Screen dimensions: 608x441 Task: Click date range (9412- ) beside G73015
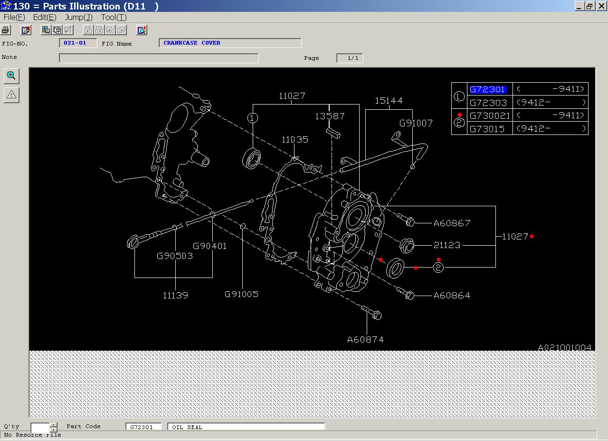(551, 128)
